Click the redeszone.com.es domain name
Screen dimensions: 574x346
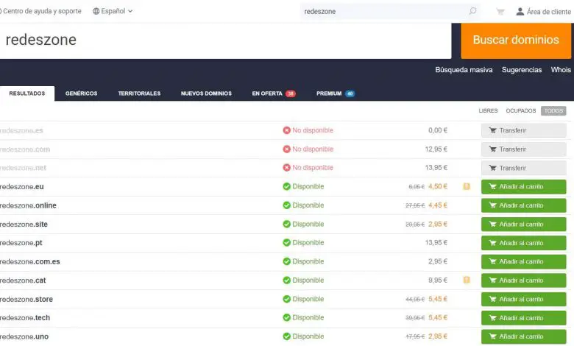click(x=30, y=261)
